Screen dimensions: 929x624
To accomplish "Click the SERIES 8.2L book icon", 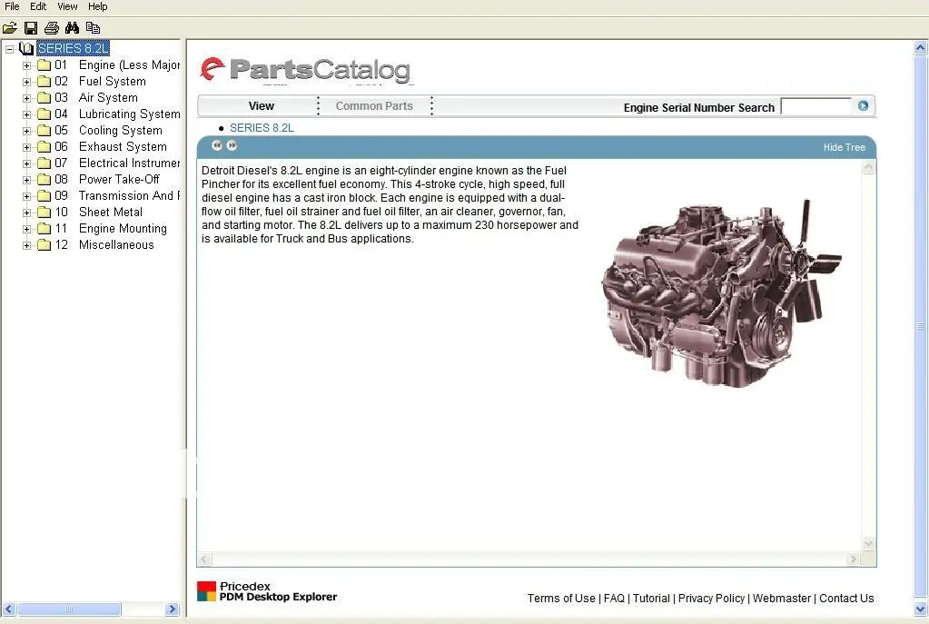I will tap(26, 48).
